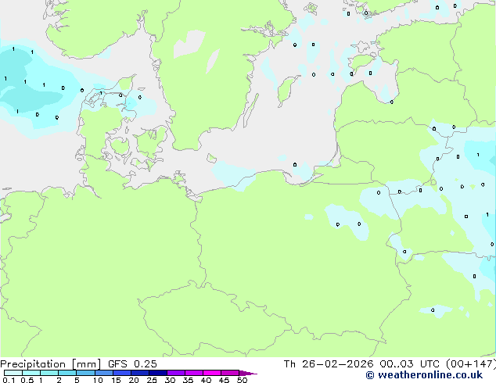This screenshot has height=383, width=496.
Task: Pick the 10–15 mm legend swatch
Action: pyautogui.click(x=104, y=373)
